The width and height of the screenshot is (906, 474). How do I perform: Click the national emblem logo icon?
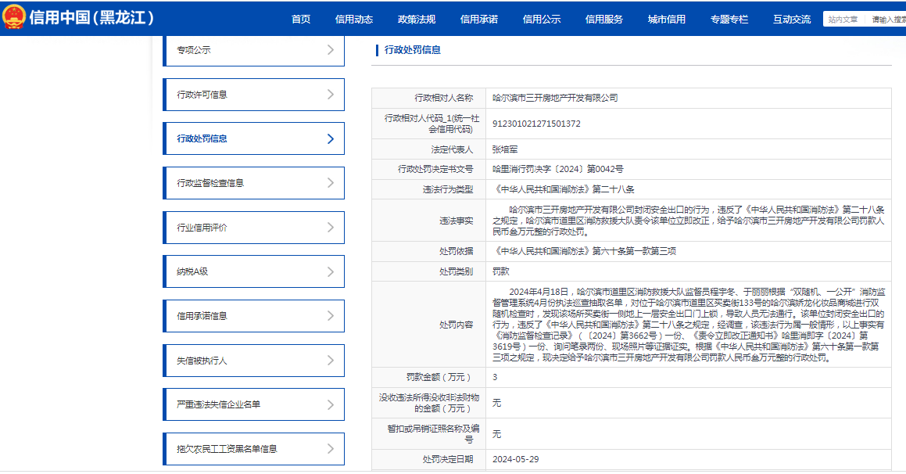pyautogui.click(x=13, y=17)
